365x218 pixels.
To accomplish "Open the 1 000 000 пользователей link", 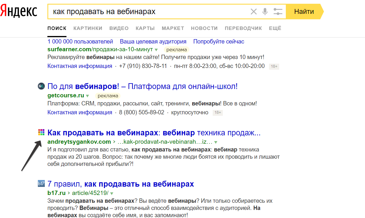I will tap(80, 41).
